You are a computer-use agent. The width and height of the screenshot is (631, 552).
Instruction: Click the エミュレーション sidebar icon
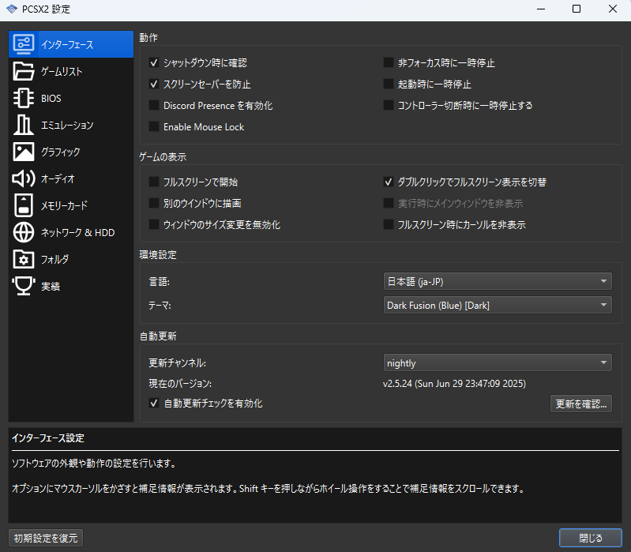(x=24, y=125)
